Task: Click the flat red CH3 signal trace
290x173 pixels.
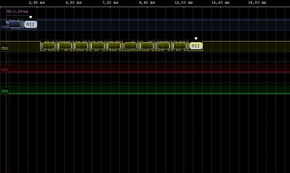Action: [153, 72]
